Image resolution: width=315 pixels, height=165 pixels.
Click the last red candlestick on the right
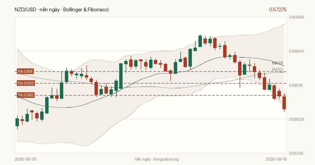click(x=284, y=103)
